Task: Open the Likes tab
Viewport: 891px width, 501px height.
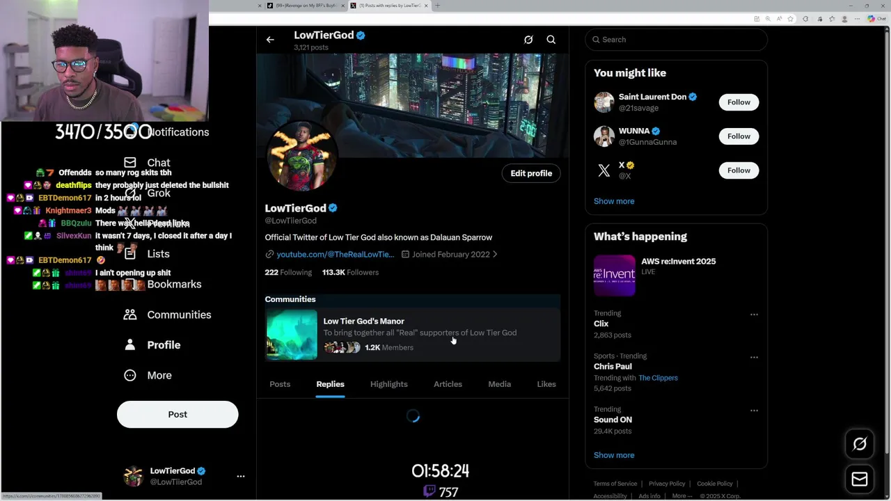Action: point(546,384)
